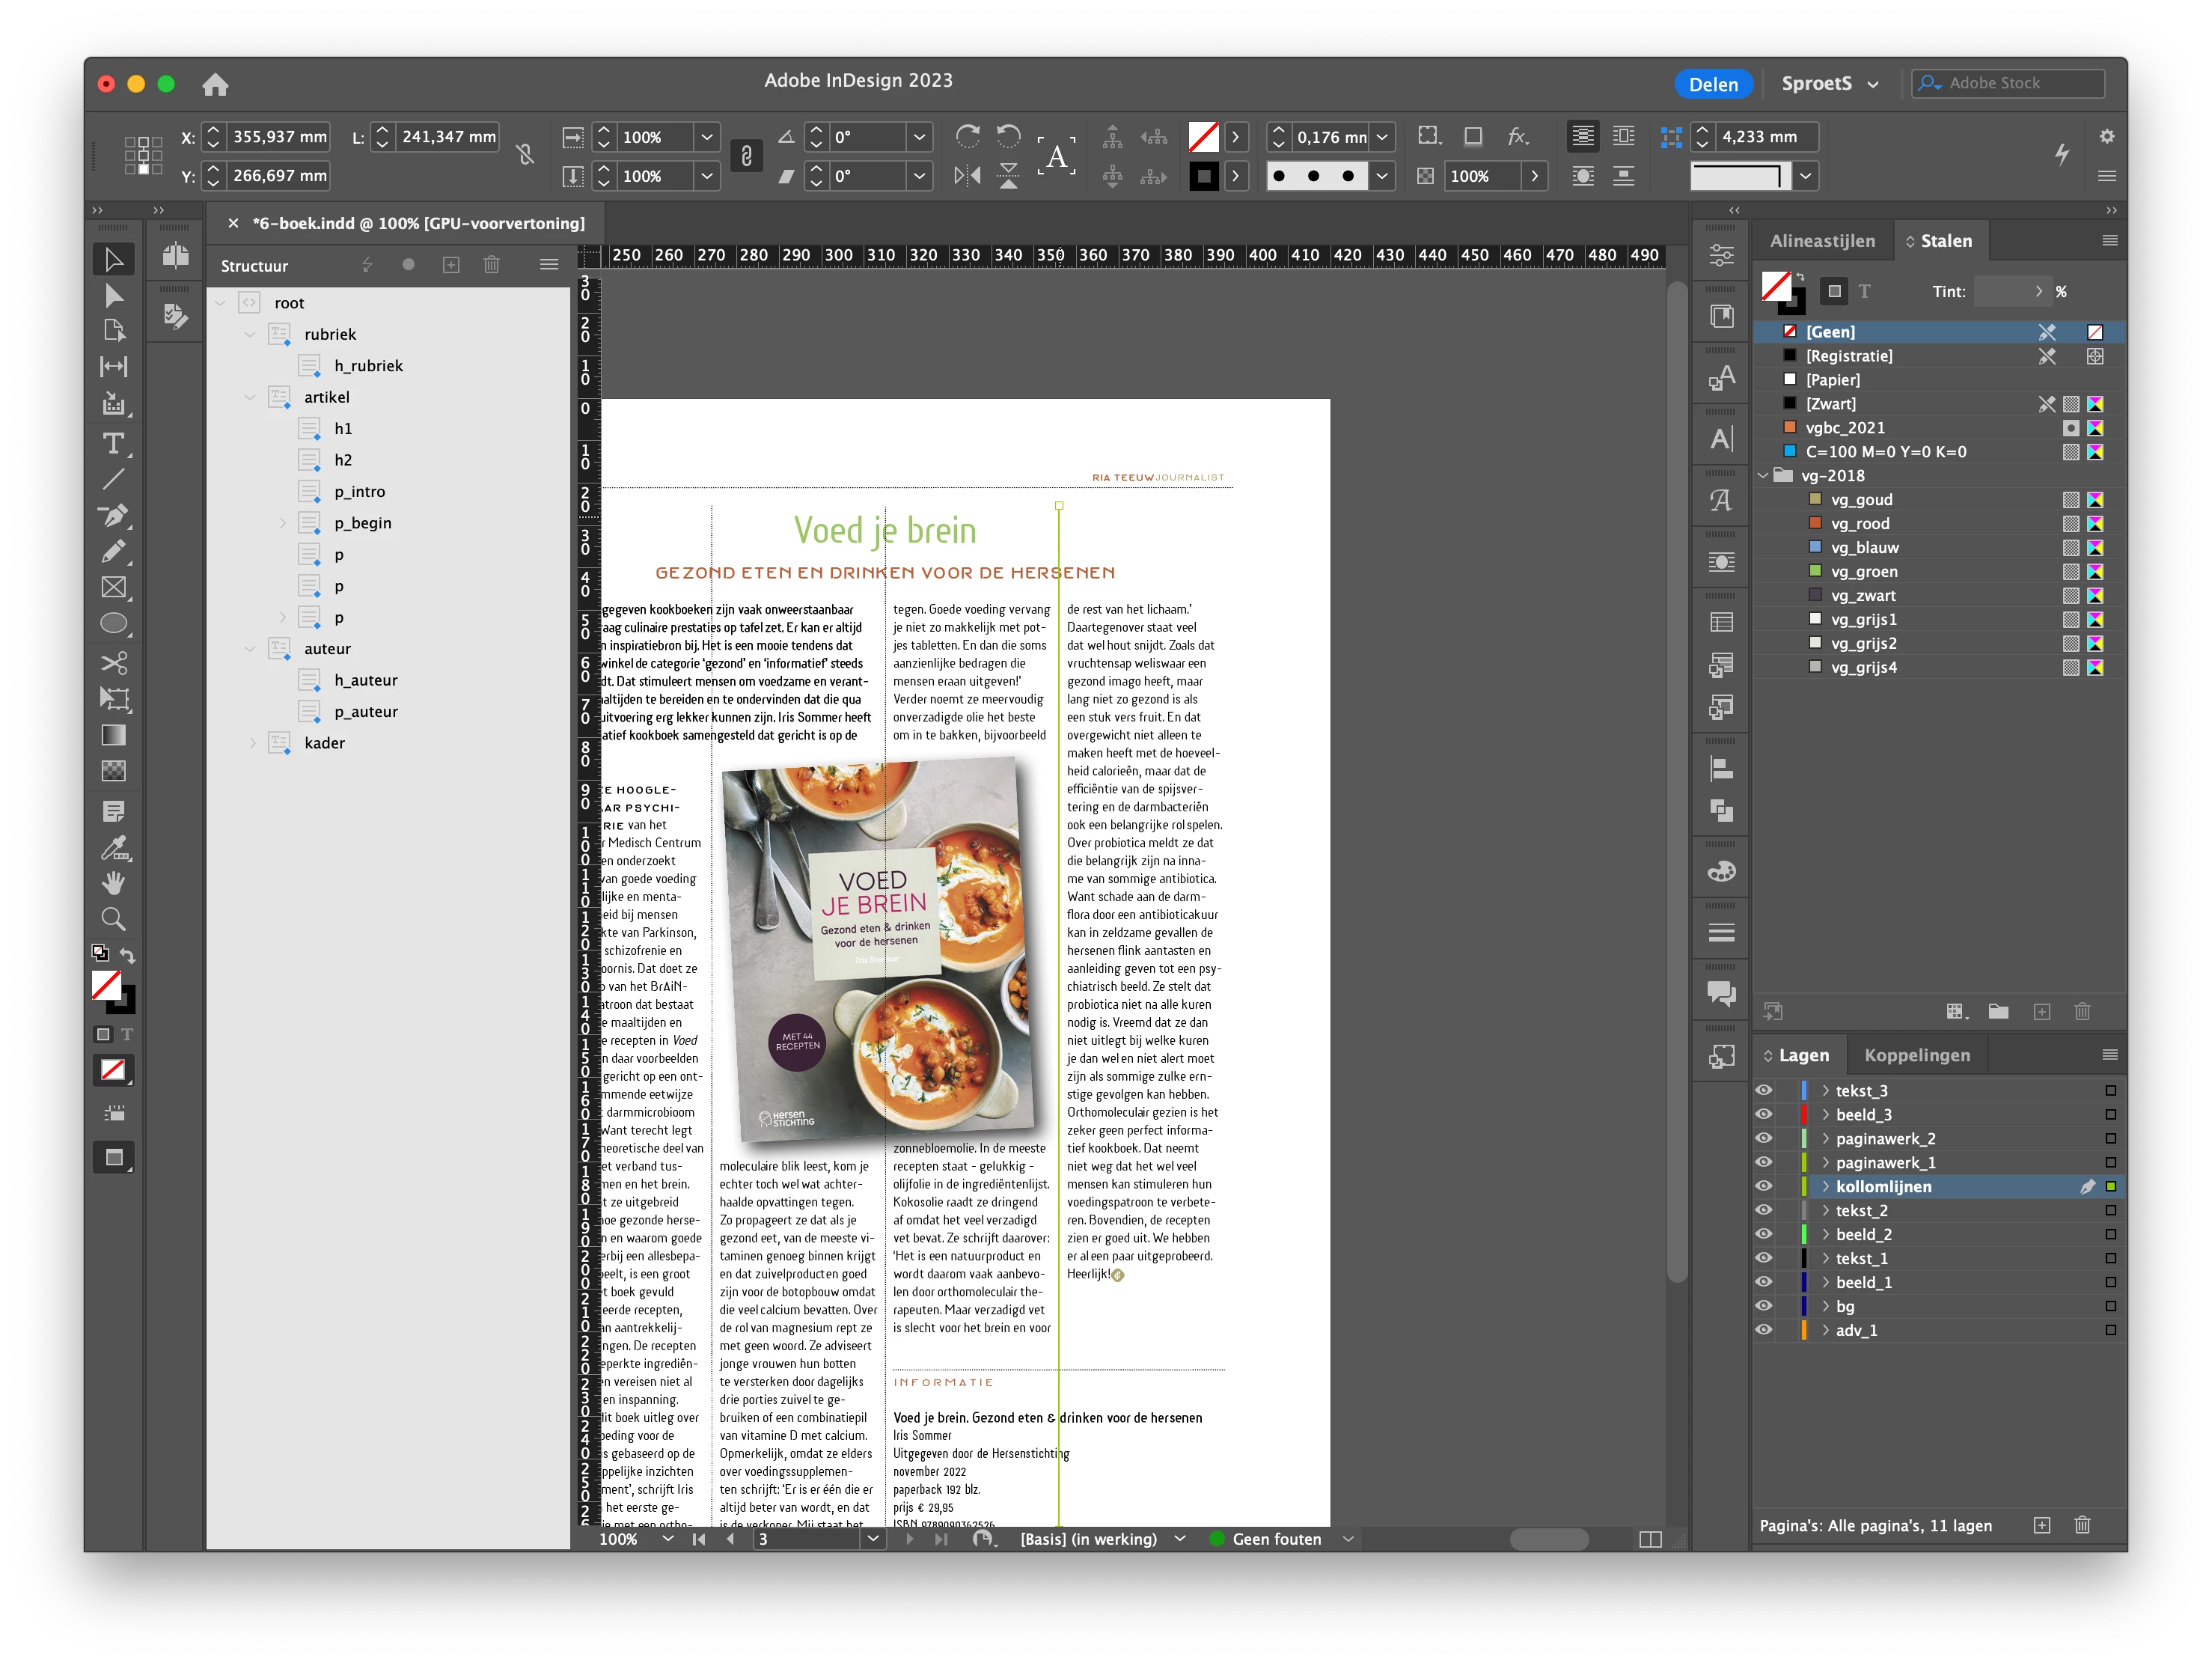2212x1663 pixels.
Task: Select the Eyedropper tool
Action: tap(114, 848)
